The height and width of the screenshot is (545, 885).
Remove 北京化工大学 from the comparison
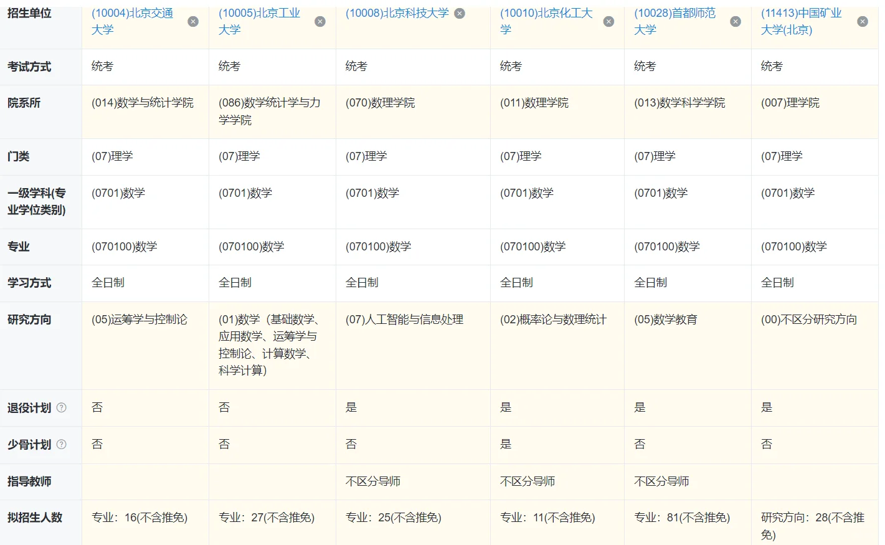click(x=608, y=21)
